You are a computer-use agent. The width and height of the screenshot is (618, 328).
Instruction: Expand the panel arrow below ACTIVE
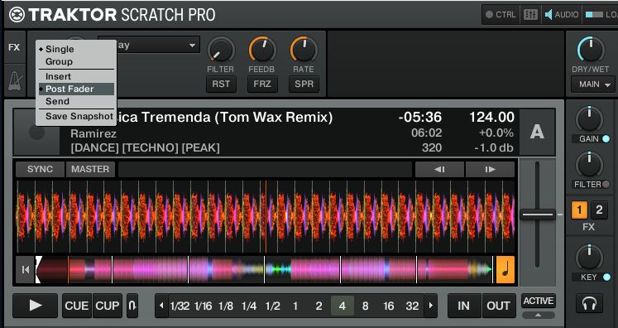coord(539,316)
